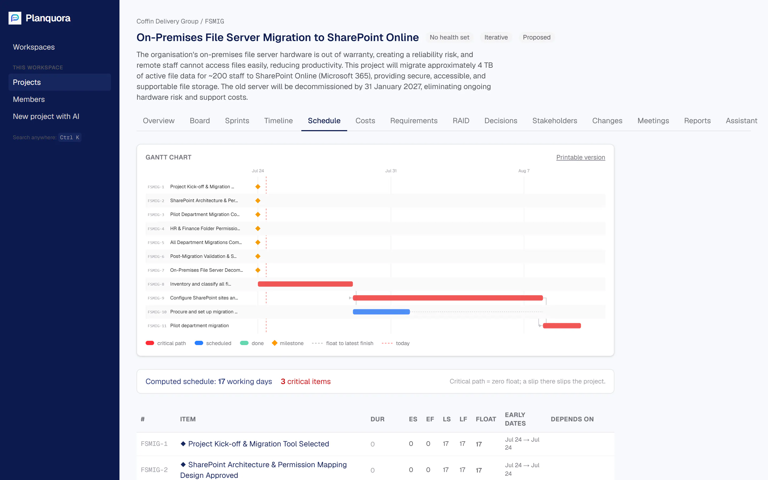The width and height of the screenshot is (768, 480).
Task: Click the EARLY DATES column header
Action: 515,419
